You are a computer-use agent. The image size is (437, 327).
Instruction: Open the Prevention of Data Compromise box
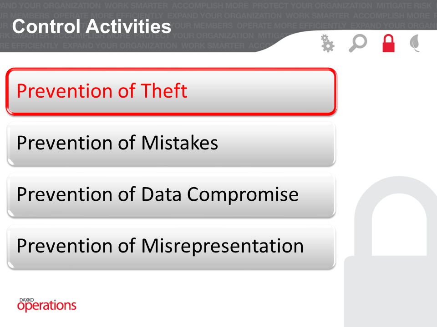[x=172, y=195]
